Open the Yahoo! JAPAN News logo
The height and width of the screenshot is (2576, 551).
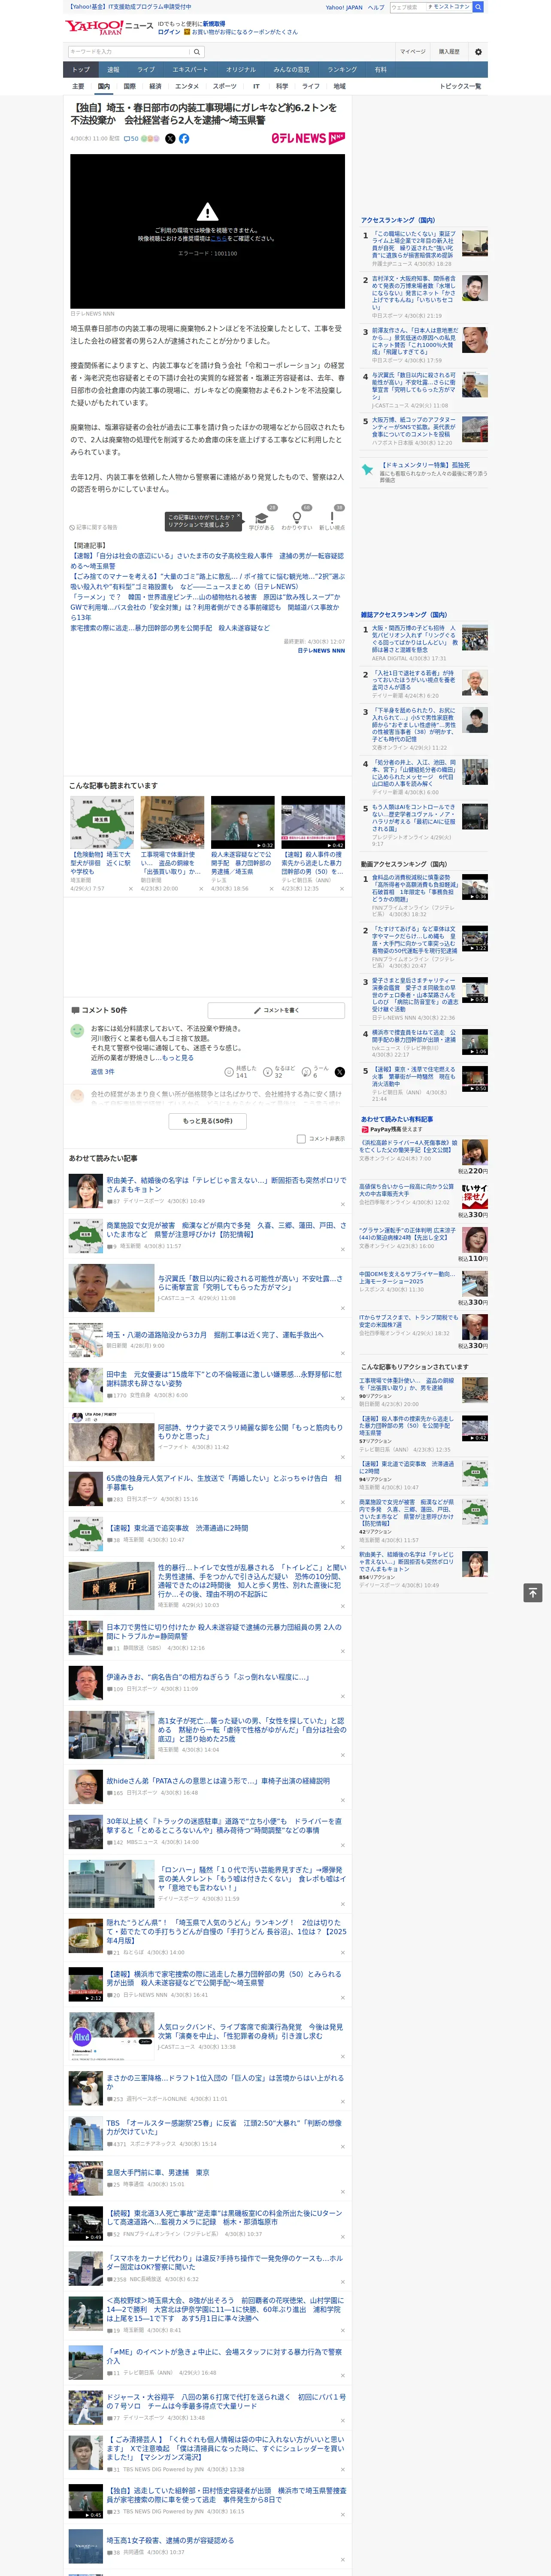109,27
